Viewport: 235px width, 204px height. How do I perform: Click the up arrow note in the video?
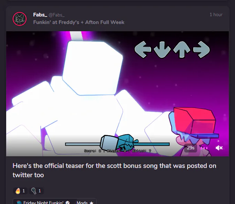point(182,49)
